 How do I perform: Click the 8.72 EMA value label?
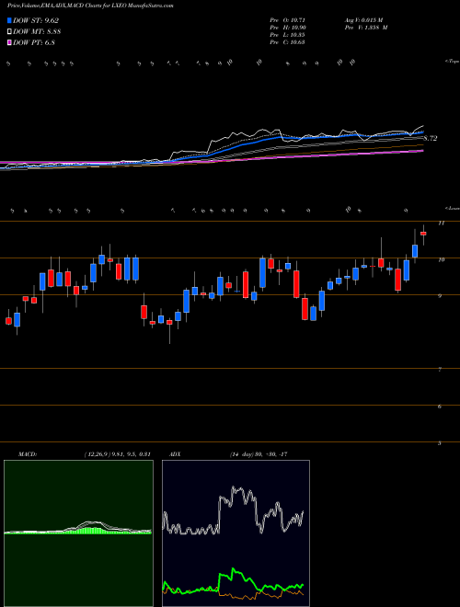pyautogui.click(x=431, y=138)
